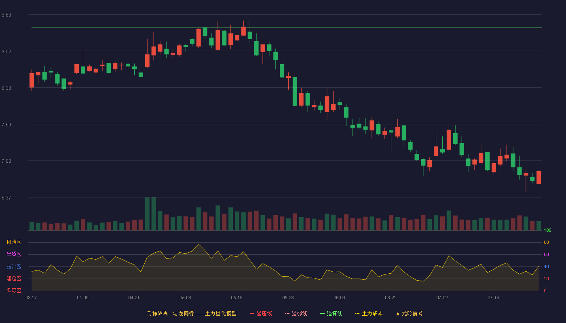
Task: Click the 05-28 date label
Action: [x=288, y=298]
